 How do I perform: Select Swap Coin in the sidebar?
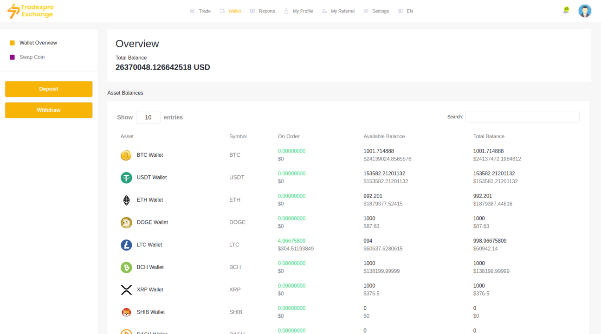(32, 57)
